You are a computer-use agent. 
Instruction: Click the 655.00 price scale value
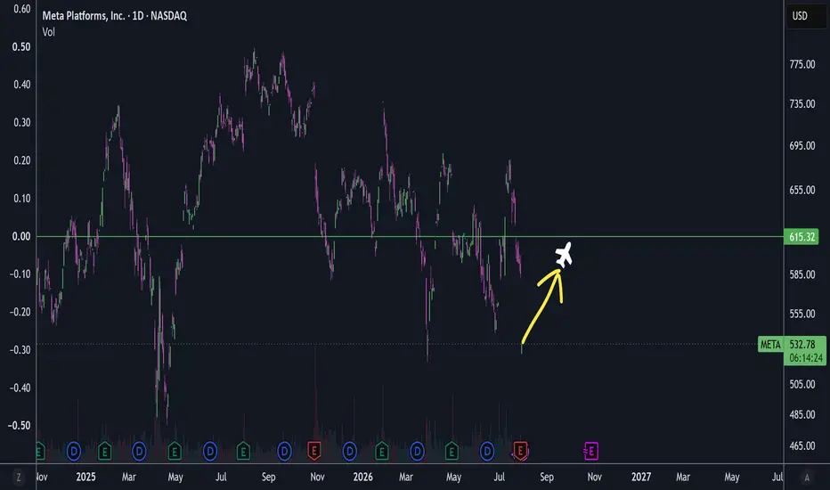[802, 190]
